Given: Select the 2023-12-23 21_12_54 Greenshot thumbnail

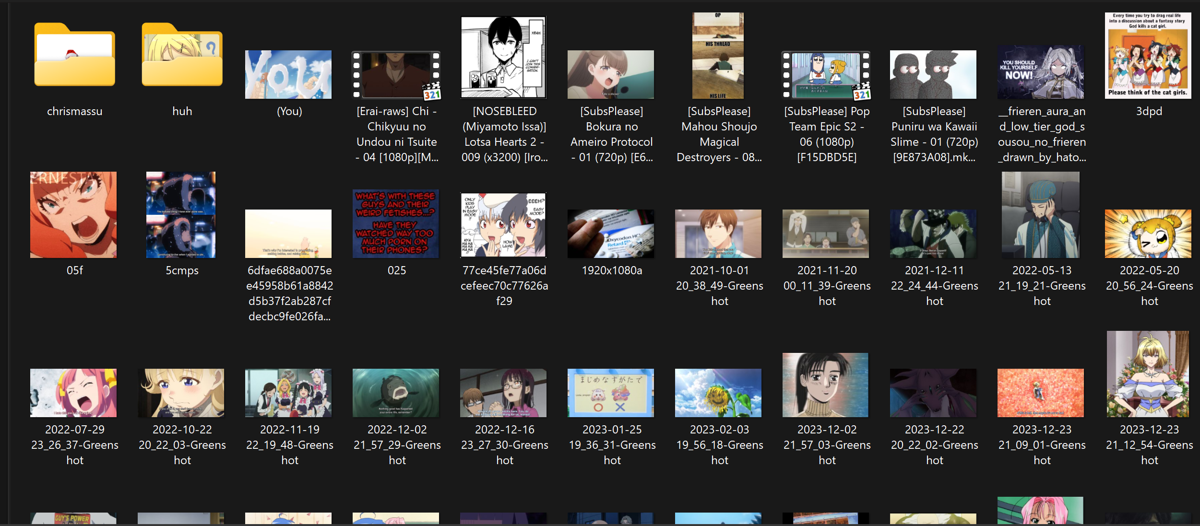Looking at the screenshot, I should (1148, 374).
